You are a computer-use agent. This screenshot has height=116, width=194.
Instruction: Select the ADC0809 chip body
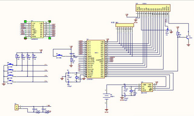point(37,30)
